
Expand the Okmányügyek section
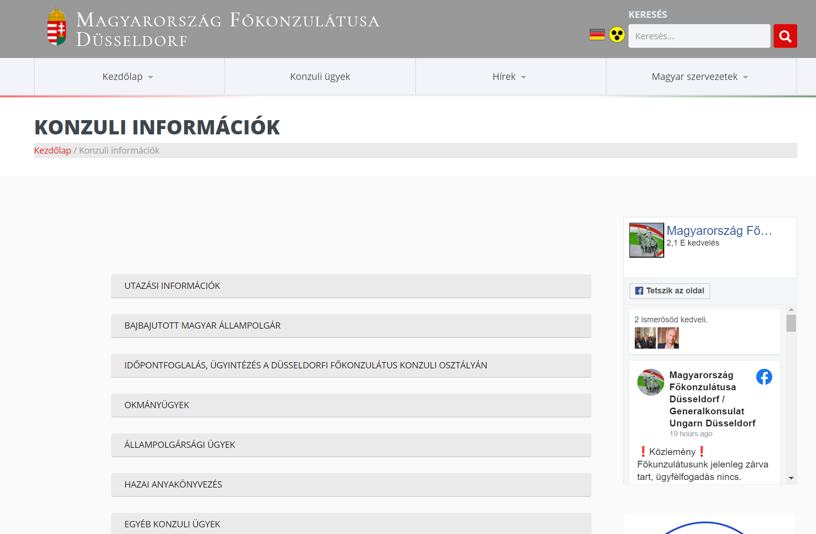(351, 405)
